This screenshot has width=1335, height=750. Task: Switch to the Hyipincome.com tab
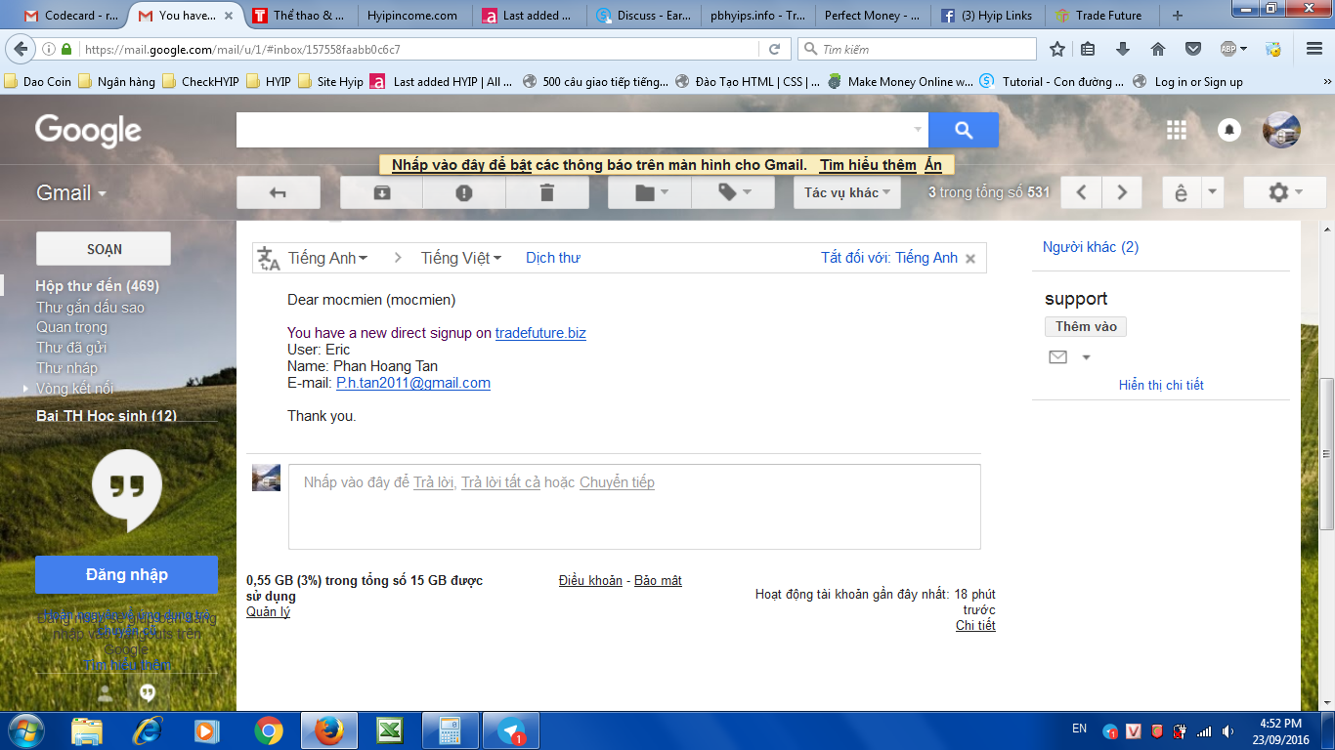[x=412, y=16]
